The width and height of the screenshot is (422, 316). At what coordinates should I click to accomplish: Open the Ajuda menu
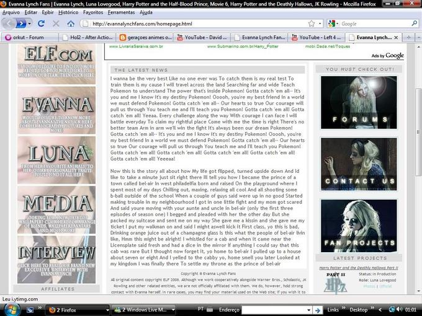point(146,12)
